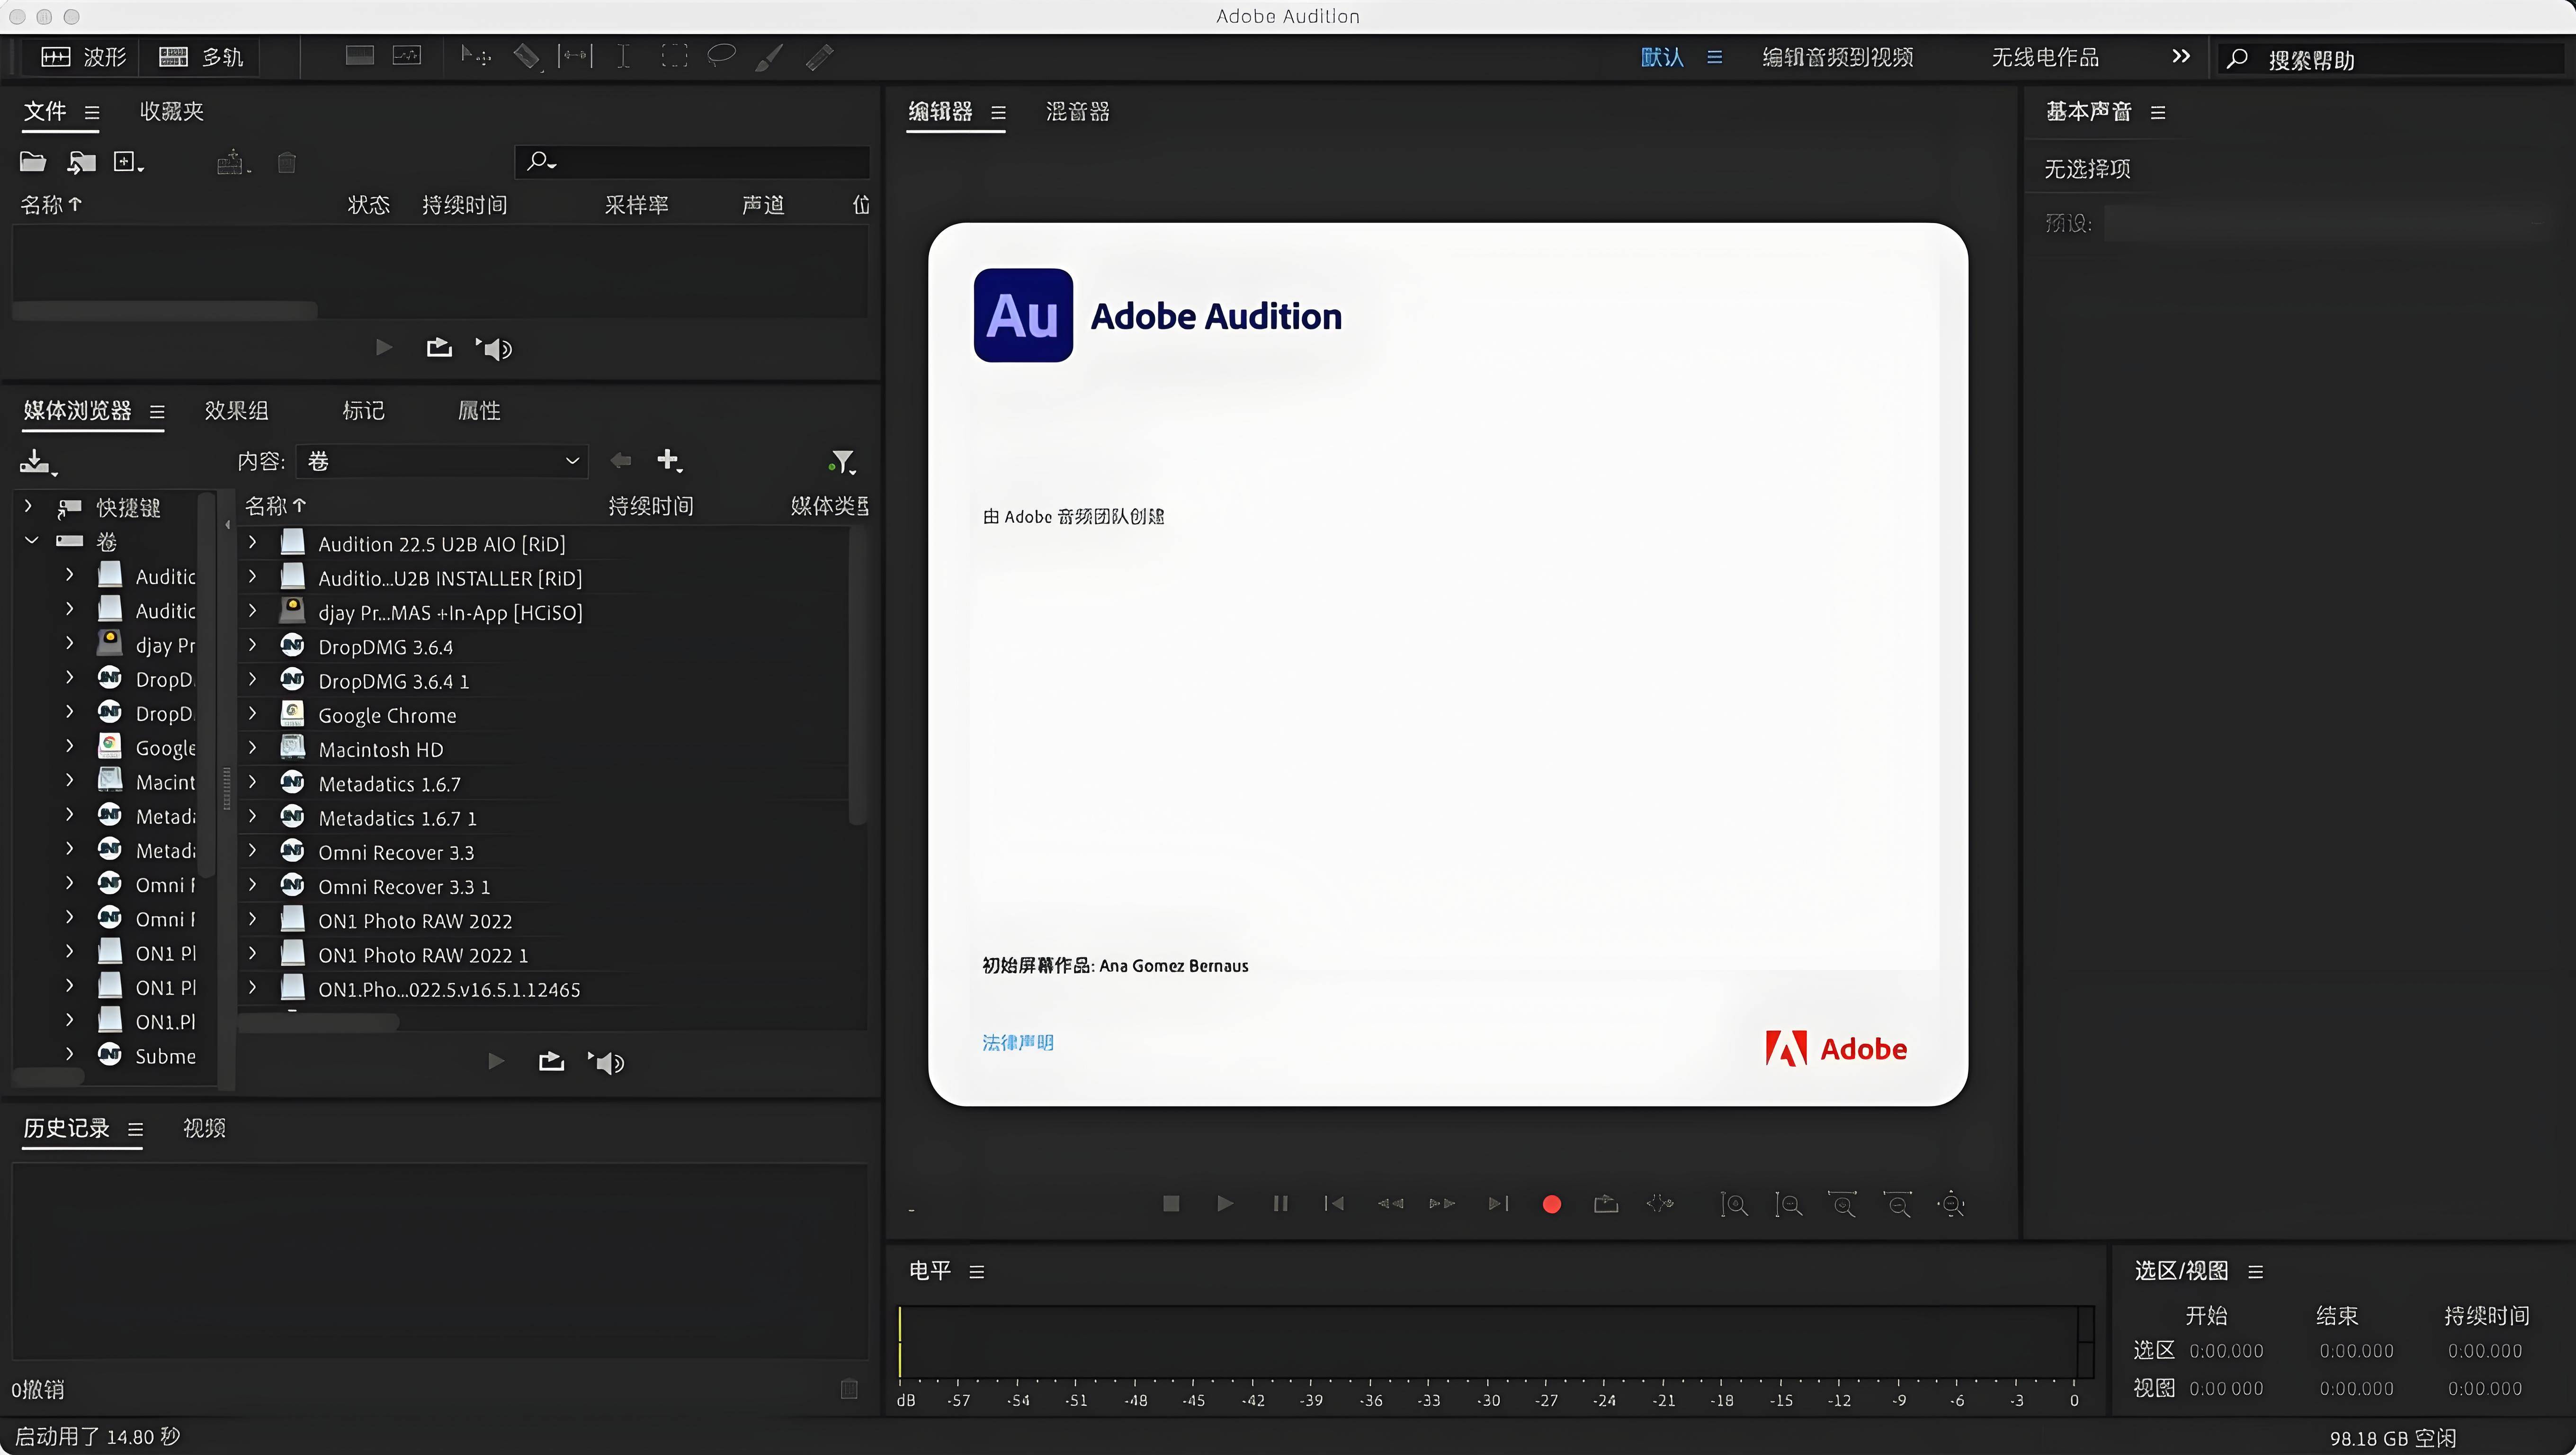Image resolution: width=2576 pixels, height=1455 pixels.
Task: Click the Fast Forward transport button
Action: point(1442,1203)
